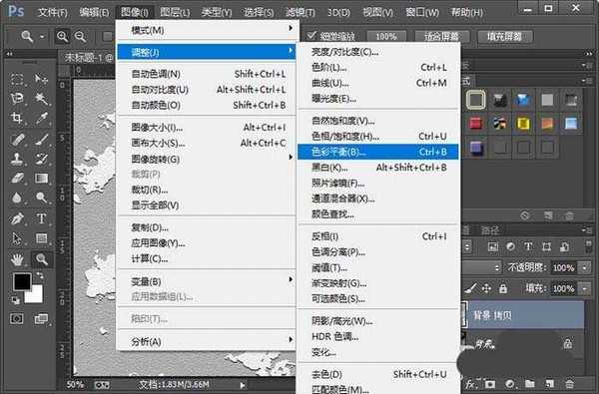Select the Zoom tool in toolbox

click(41, 259)
